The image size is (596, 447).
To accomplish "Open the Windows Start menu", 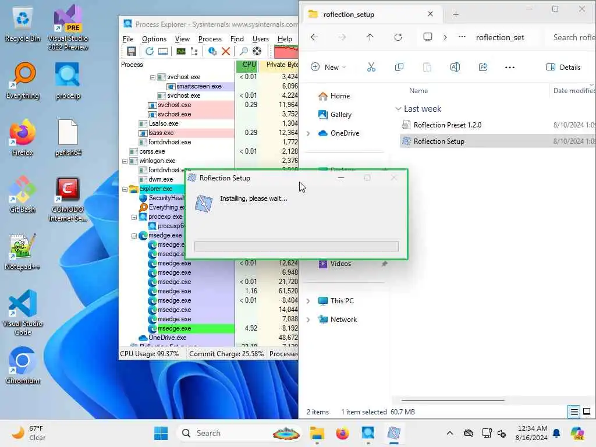I will tap(161, 433).
